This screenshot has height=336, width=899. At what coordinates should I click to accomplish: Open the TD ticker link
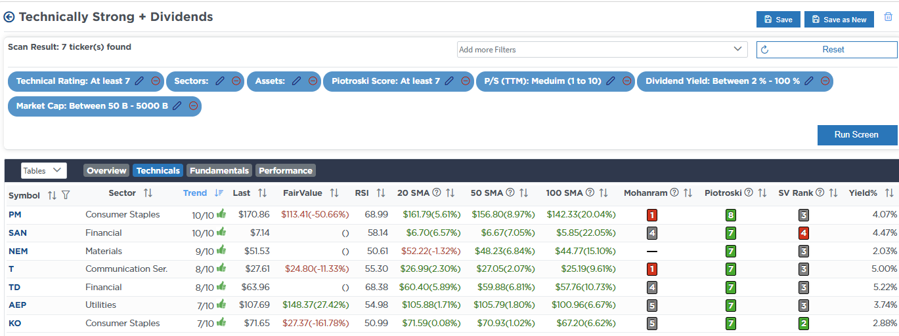tap(14, 287)
